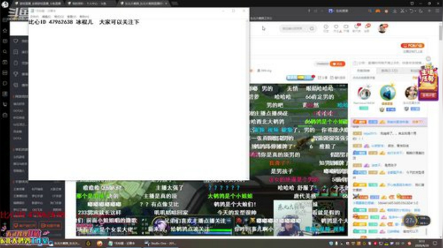Select the second tab in chat panel
443x248 pixels.
click(x=389, y=71)
